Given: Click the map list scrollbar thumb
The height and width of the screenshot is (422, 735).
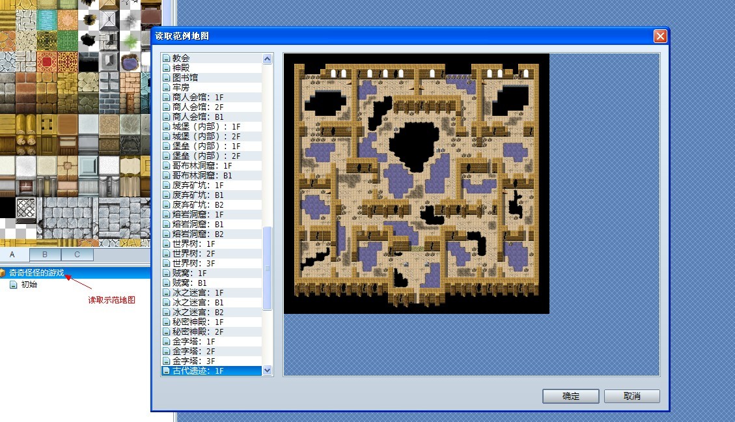Looking at the screenshot, I should pyautogui.click(x=267, y=268).
